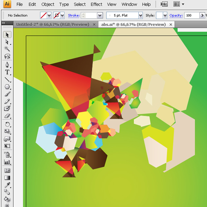Image resolution: width=207 pixels, height=207 pixels.
Task: Click the Adobe Illustrator Ai logo
Action: [x=7, y=4]
